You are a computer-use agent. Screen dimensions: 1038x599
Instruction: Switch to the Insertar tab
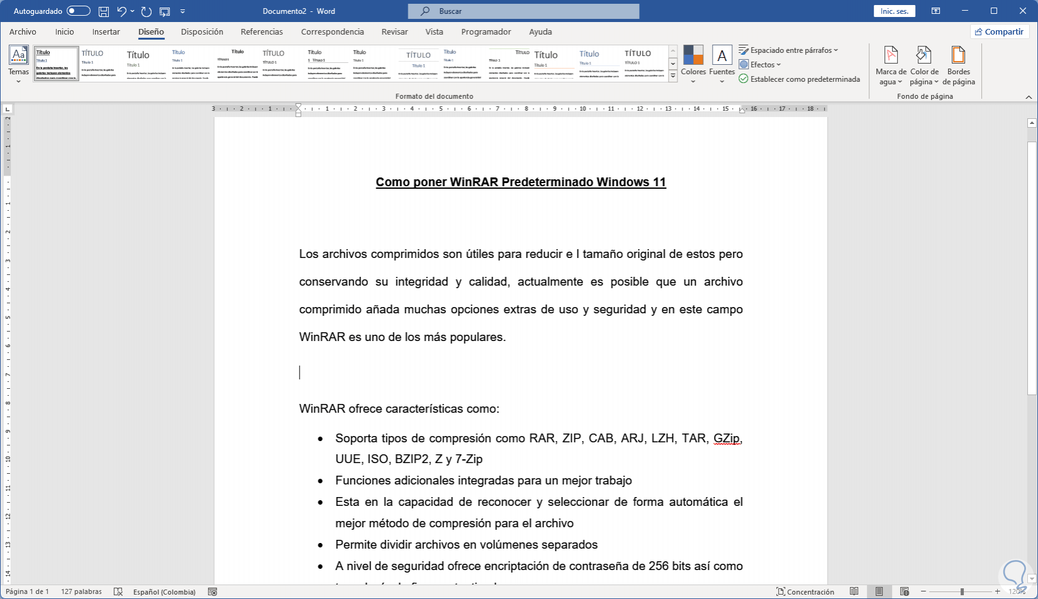[106, 31]
